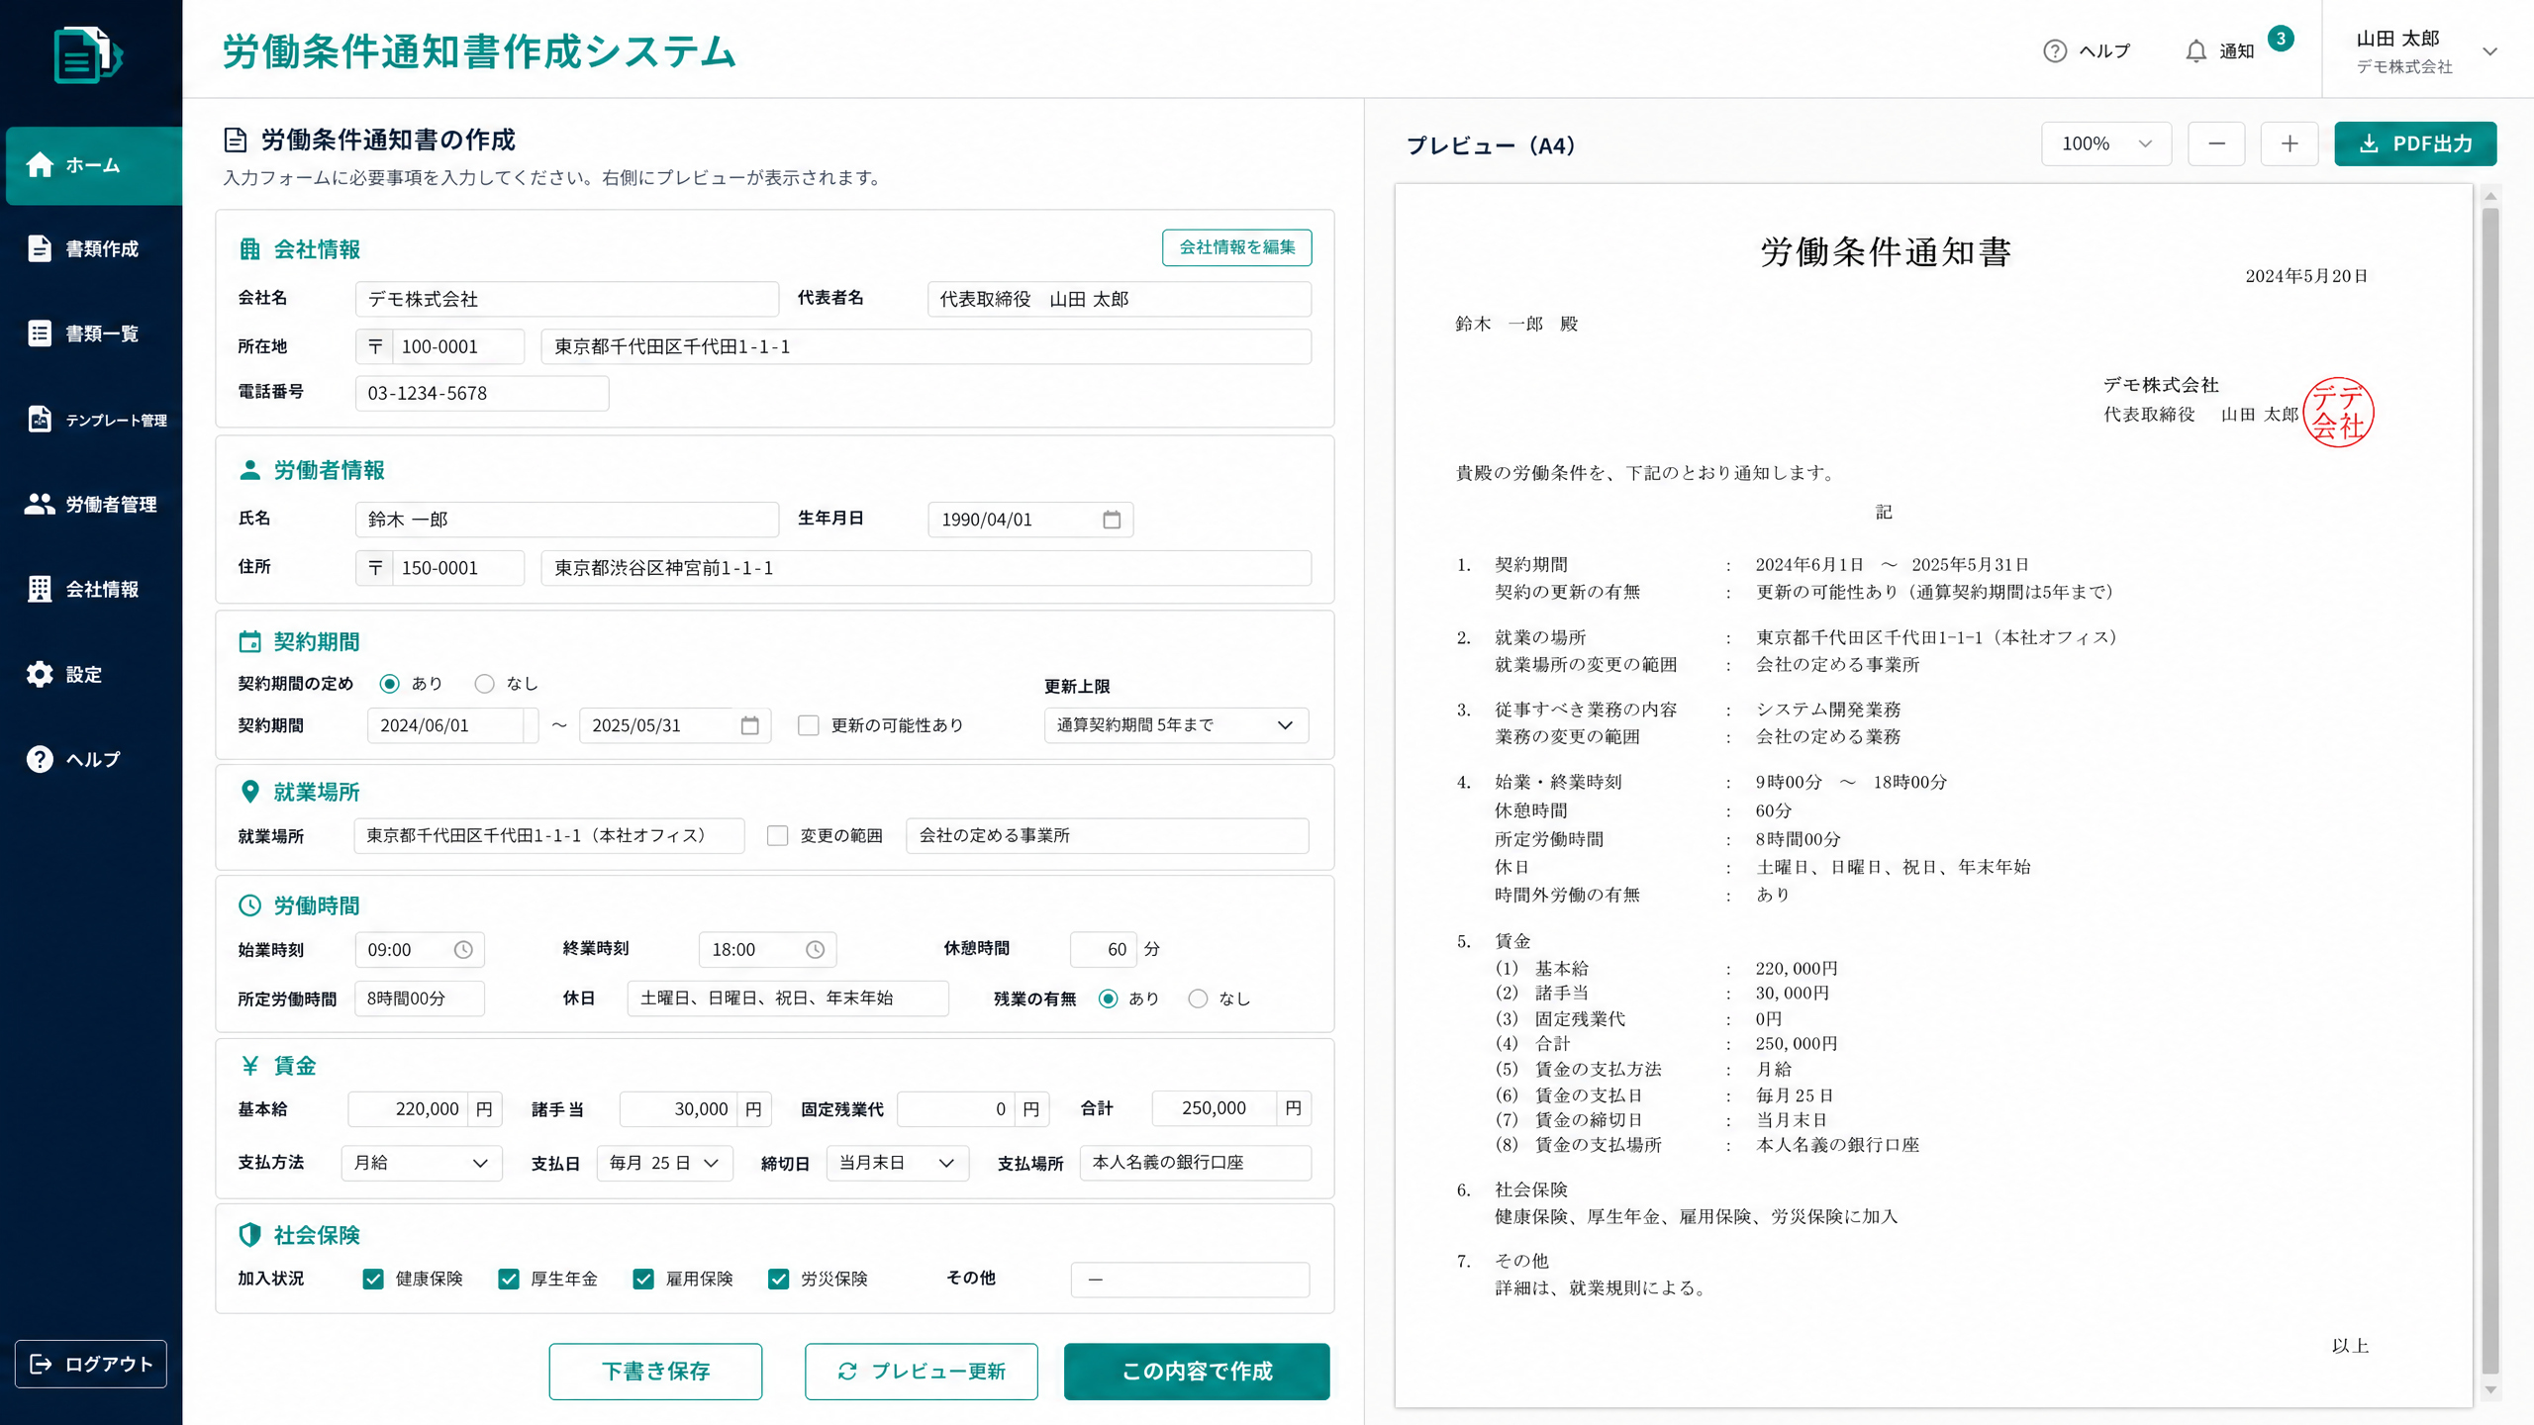Screen dimensions: 2534x1425
Task: Open 書類一覧 in sidebar
Action: (91, 333)
